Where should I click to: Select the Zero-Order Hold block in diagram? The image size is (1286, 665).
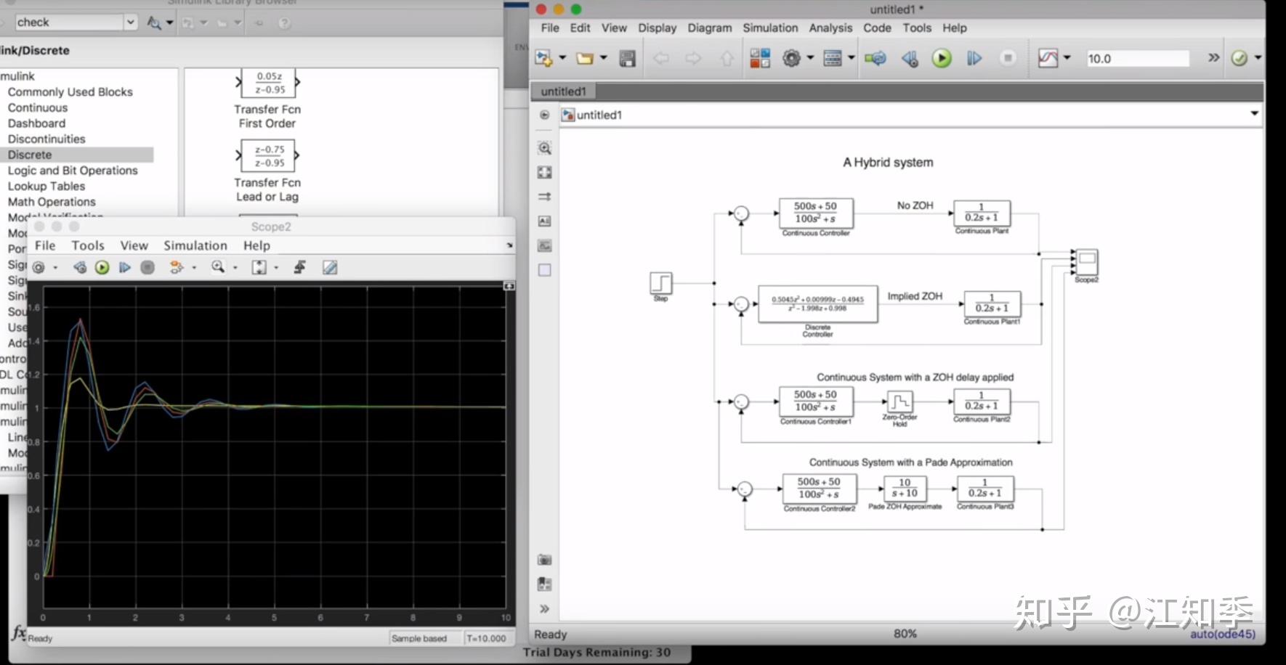point(899,402)
